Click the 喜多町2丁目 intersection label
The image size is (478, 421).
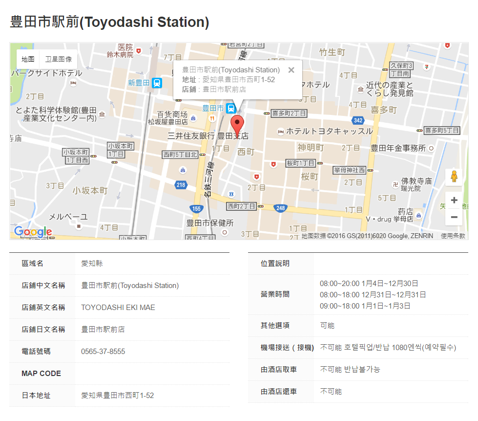(x=289, y=113)
